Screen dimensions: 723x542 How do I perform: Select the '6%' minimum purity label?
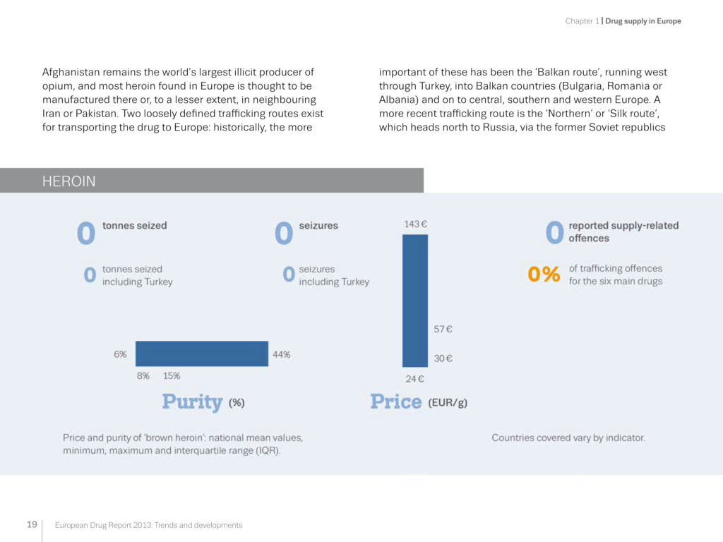(120, 354)
